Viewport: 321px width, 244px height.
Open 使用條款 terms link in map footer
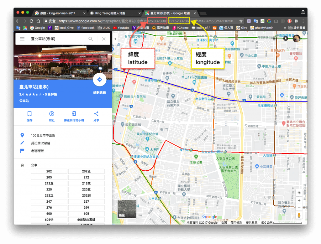point(236,222)
